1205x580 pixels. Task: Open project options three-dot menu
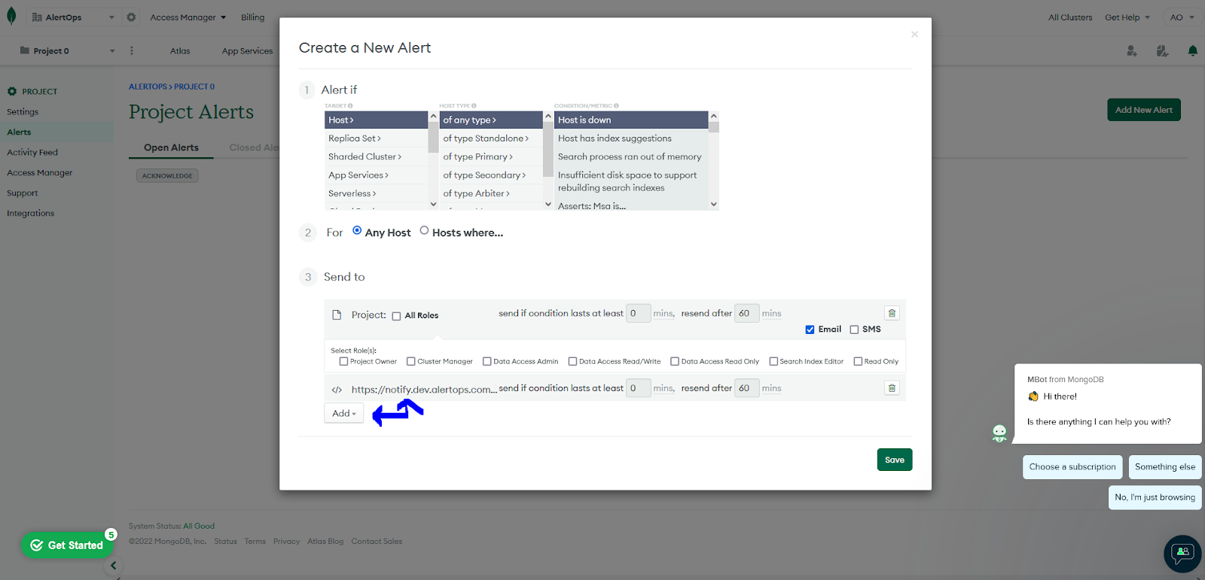click(x=132, y=51)
